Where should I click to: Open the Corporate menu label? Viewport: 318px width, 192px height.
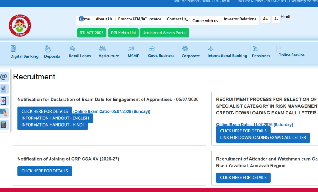(191, 56)
